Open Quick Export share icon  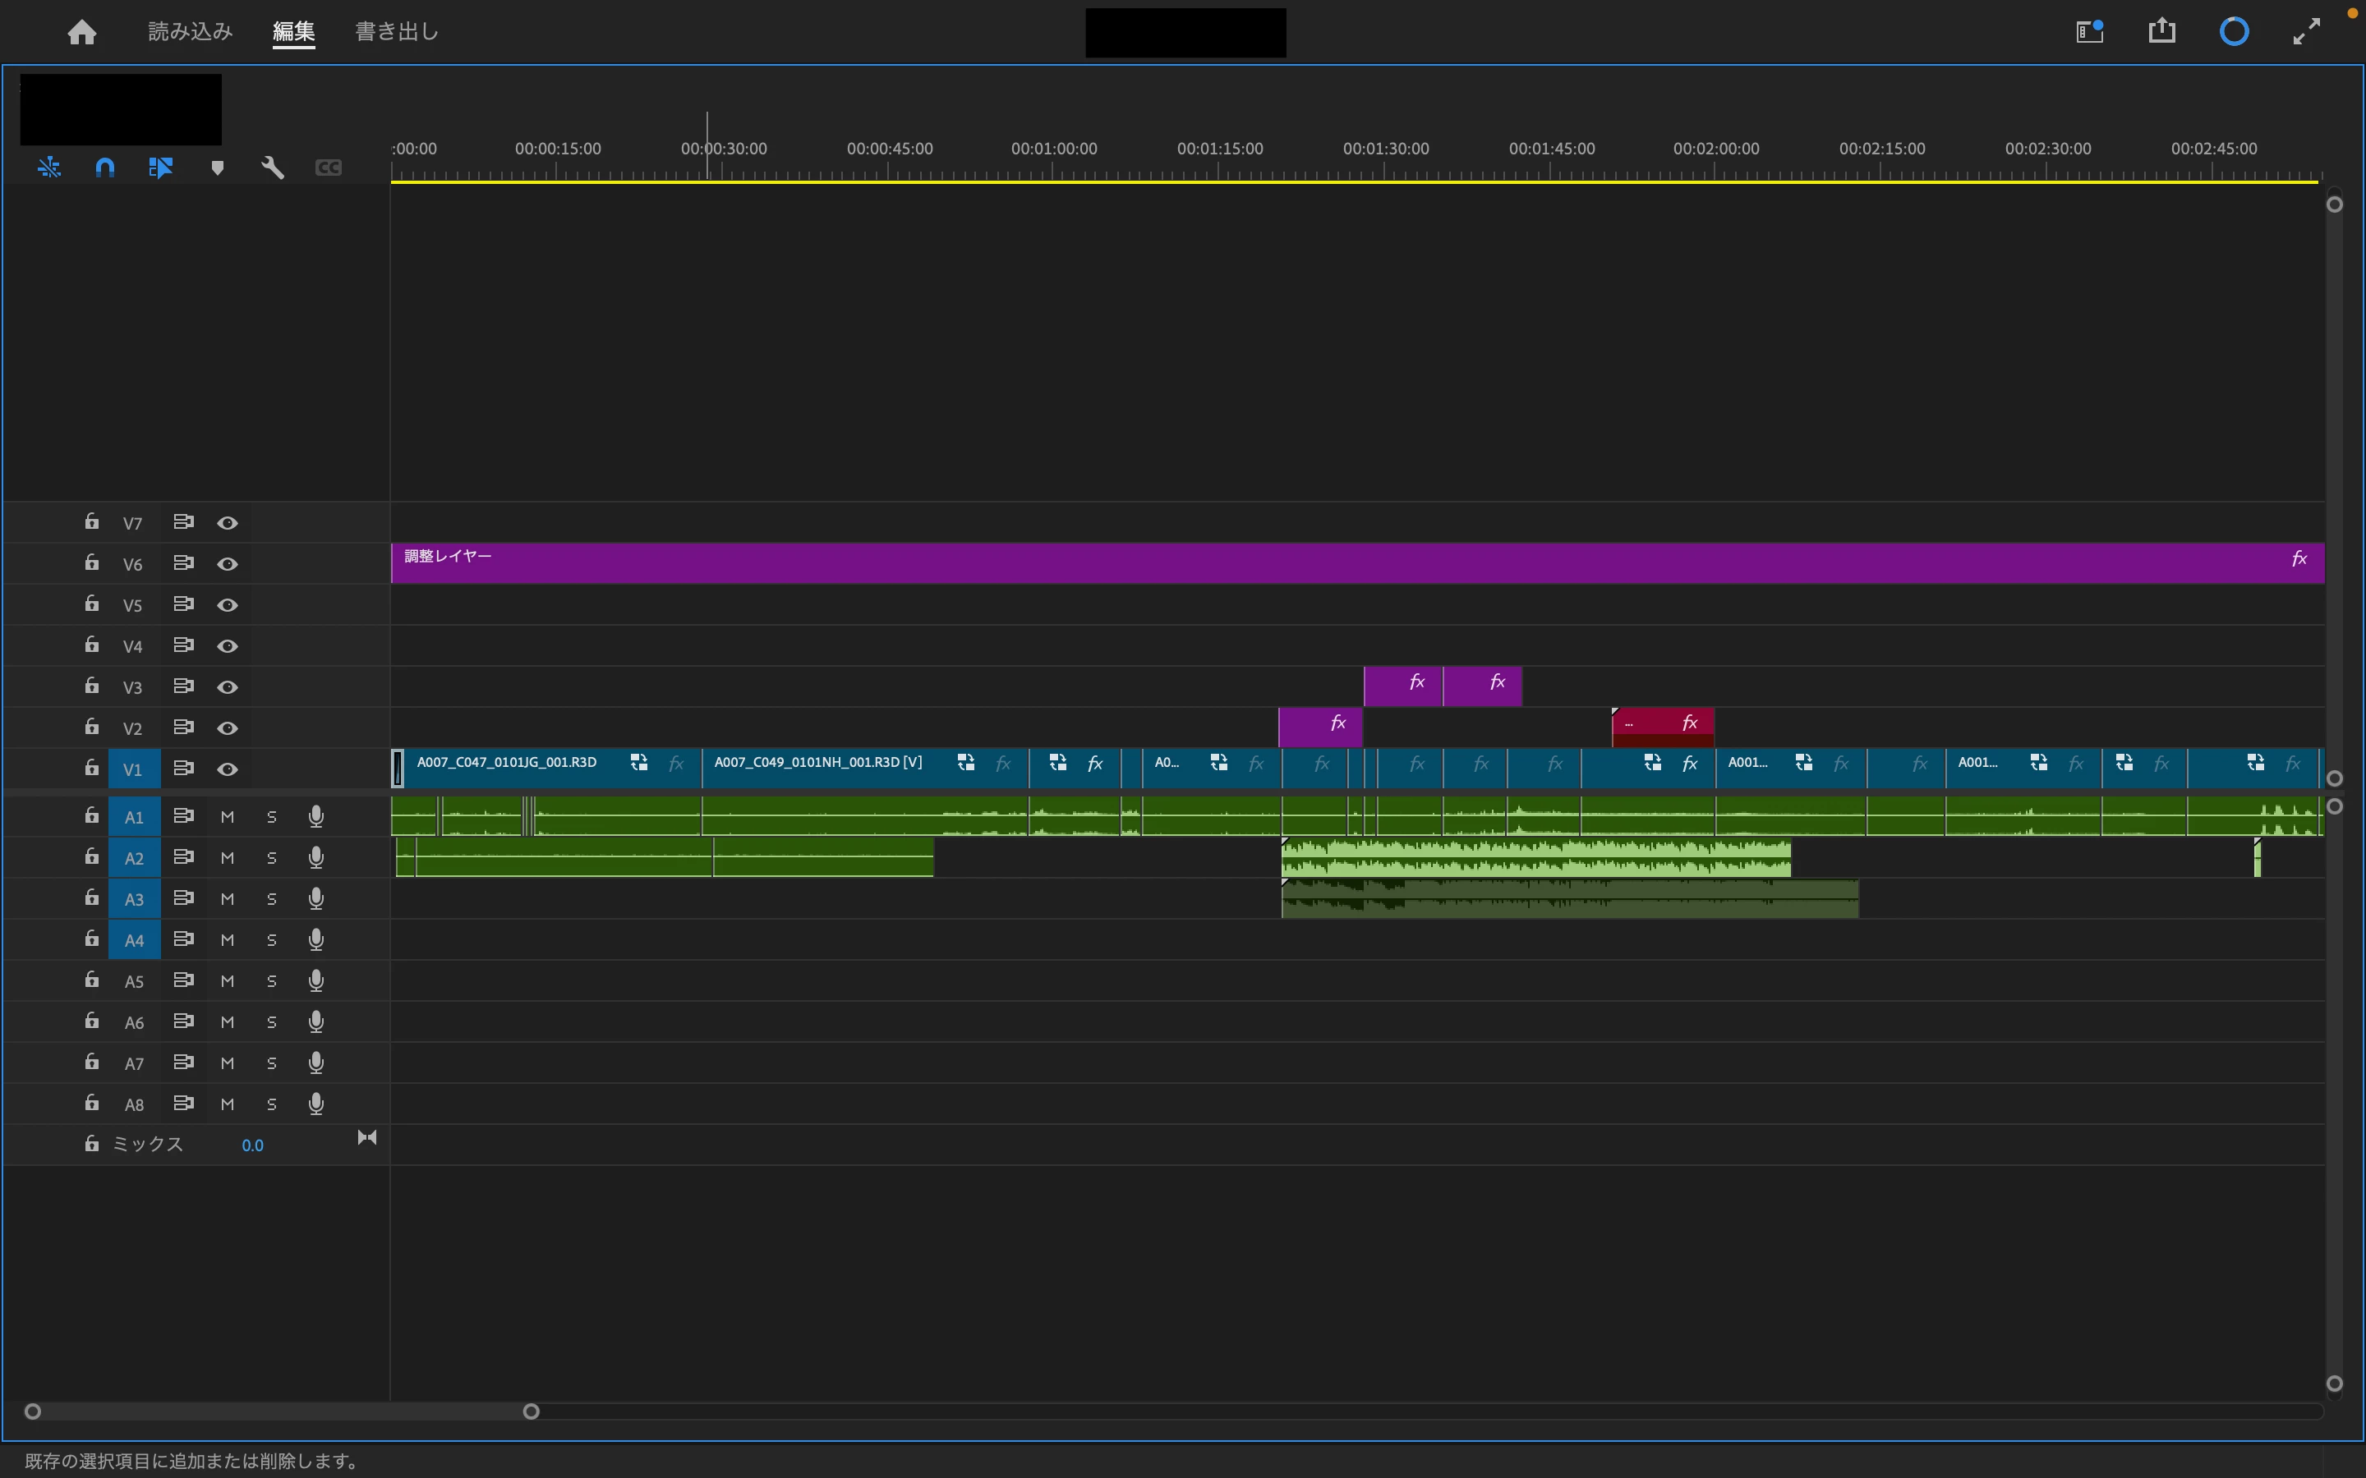pos(2161,31)
